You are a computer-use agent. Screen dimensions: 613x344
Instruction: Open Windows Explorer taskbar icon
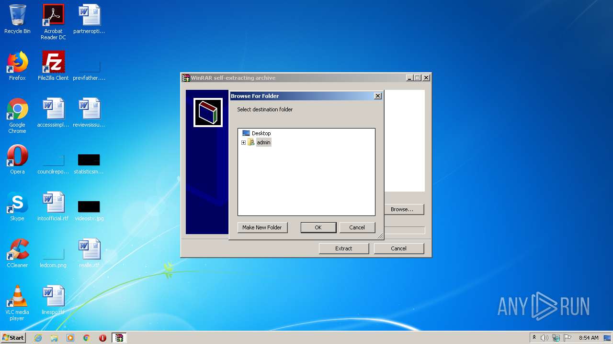(54, 338)
